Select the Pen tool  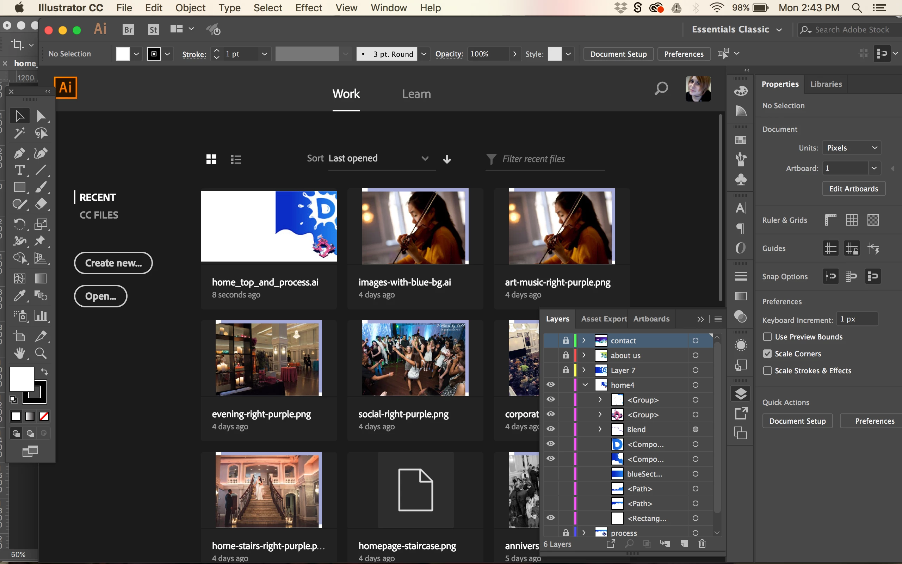click(x=19, y=153)
